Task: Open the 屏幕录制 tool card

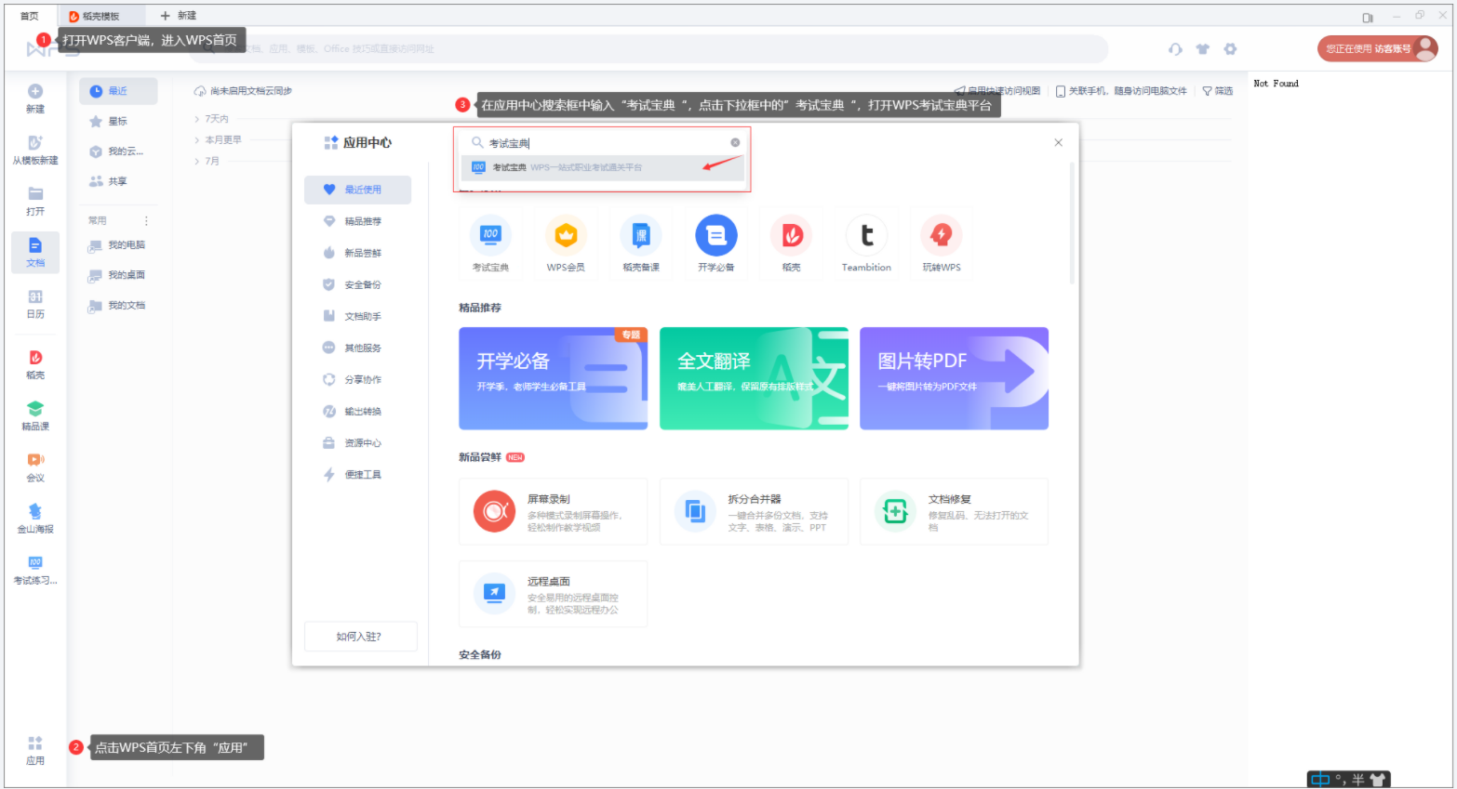Action: (x=553, y=511)
